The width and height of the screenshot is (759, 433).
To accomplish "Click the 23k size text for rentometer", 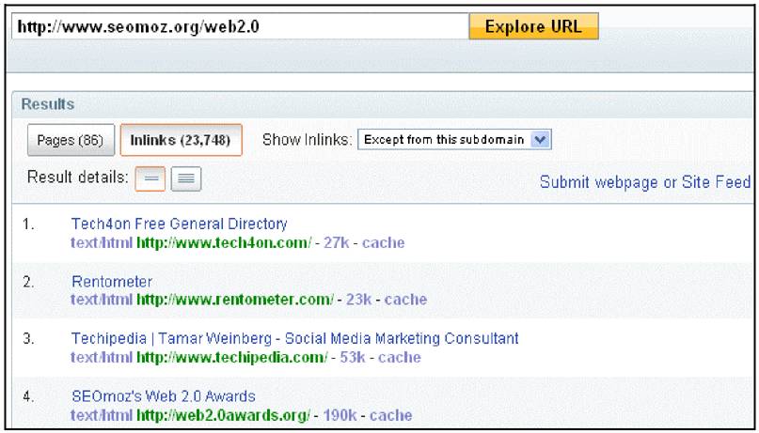I will click(358, 300).
